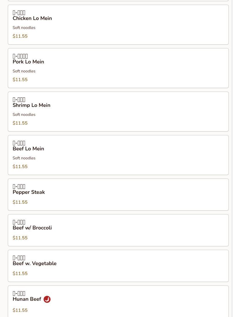Click Soft noodles description under Shrimp Lo Mein
Image resolution: width=238 pixels, height=317 pixels.
tap(24, 115)
